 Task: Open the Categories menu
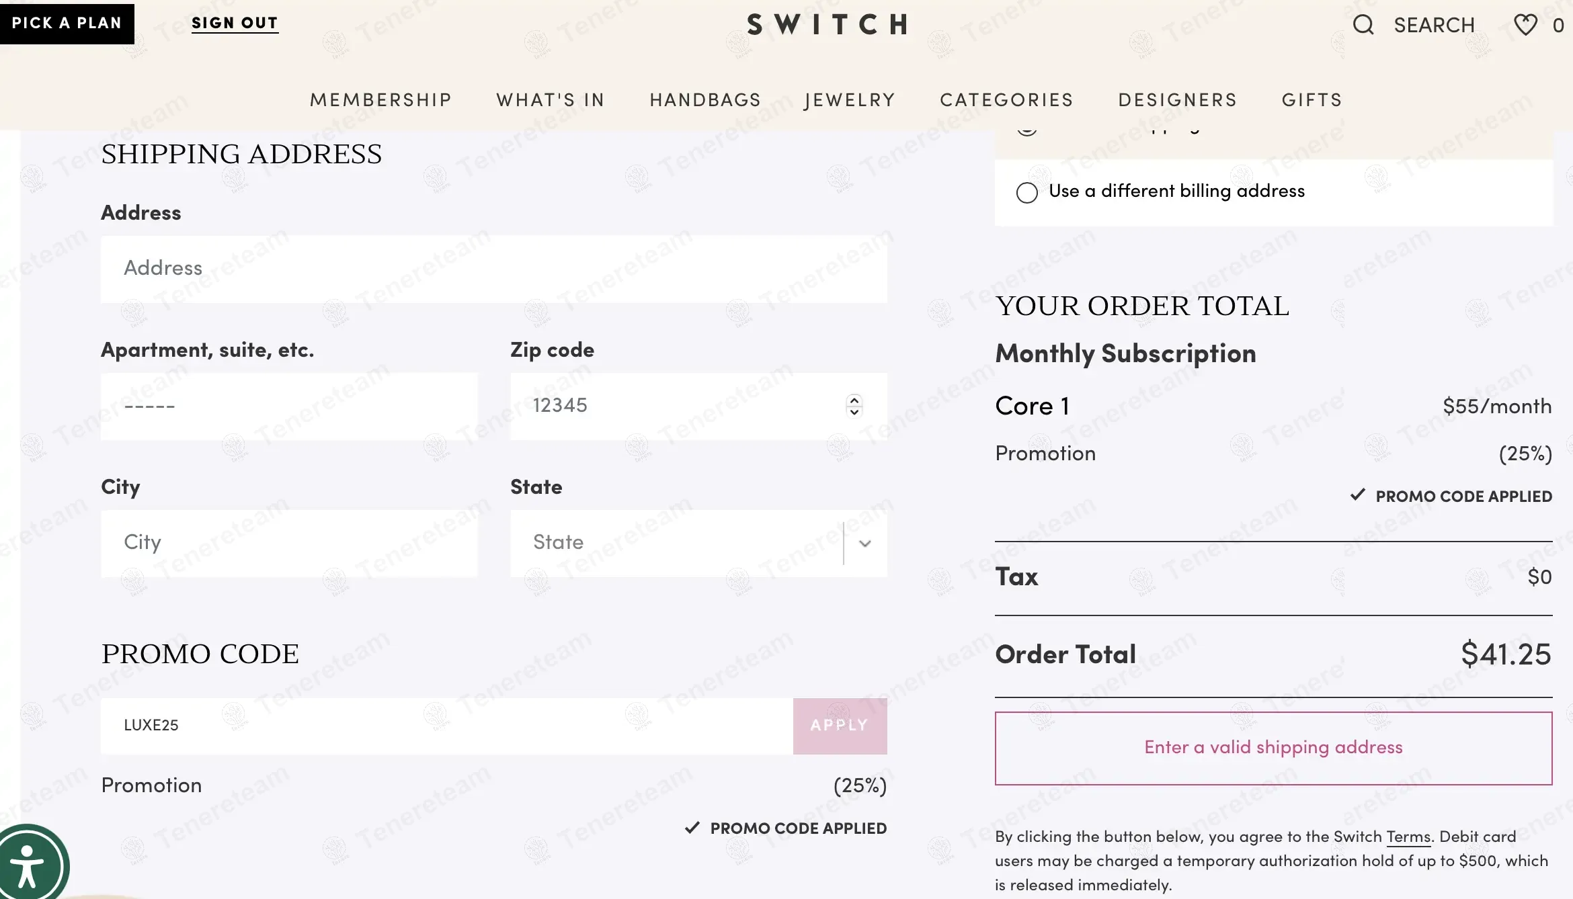point(1006,100)
